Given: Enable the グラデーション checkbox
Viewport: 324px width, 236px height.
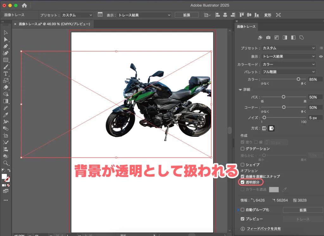Looking at the screenshot, I should 243,148.
